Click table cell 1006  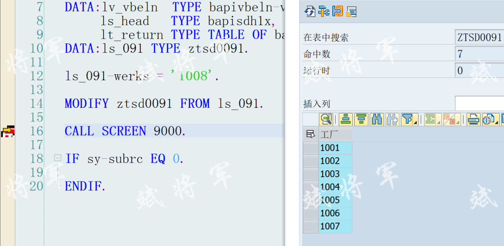click(x=336, y=213)
